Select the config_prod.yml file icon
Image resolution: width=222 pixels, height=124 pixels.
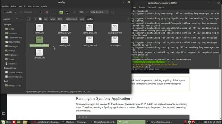click(x=89, y=28)
